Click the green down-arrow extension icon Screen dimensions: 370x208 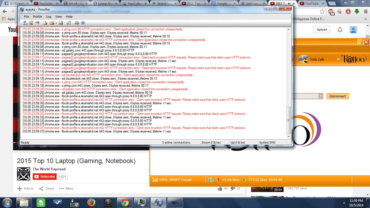pos(357,11)
